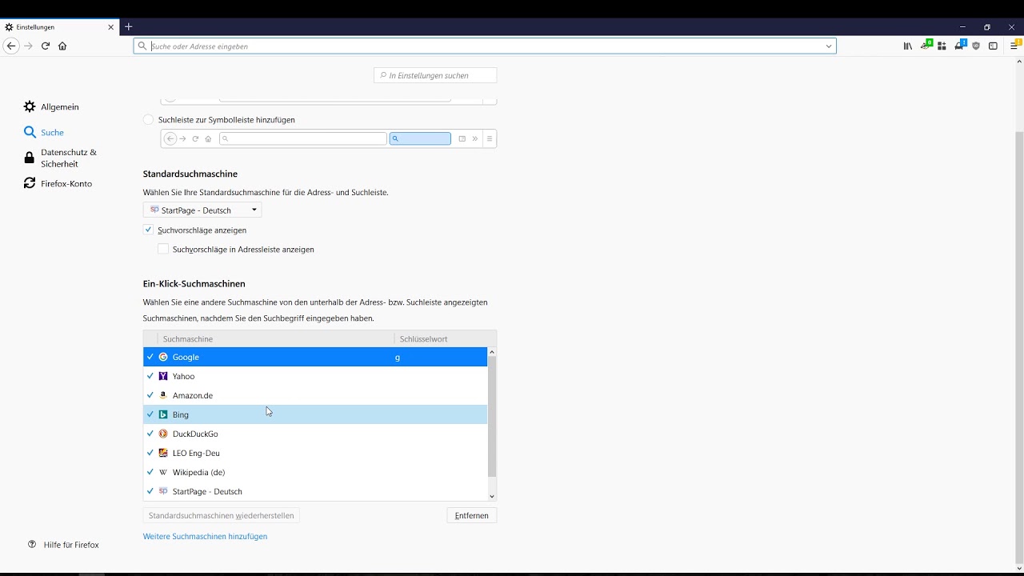Click the Standardsuchmaschine heading text
The height and width of the screenshot is (576, 1024).
pos(190,174)
